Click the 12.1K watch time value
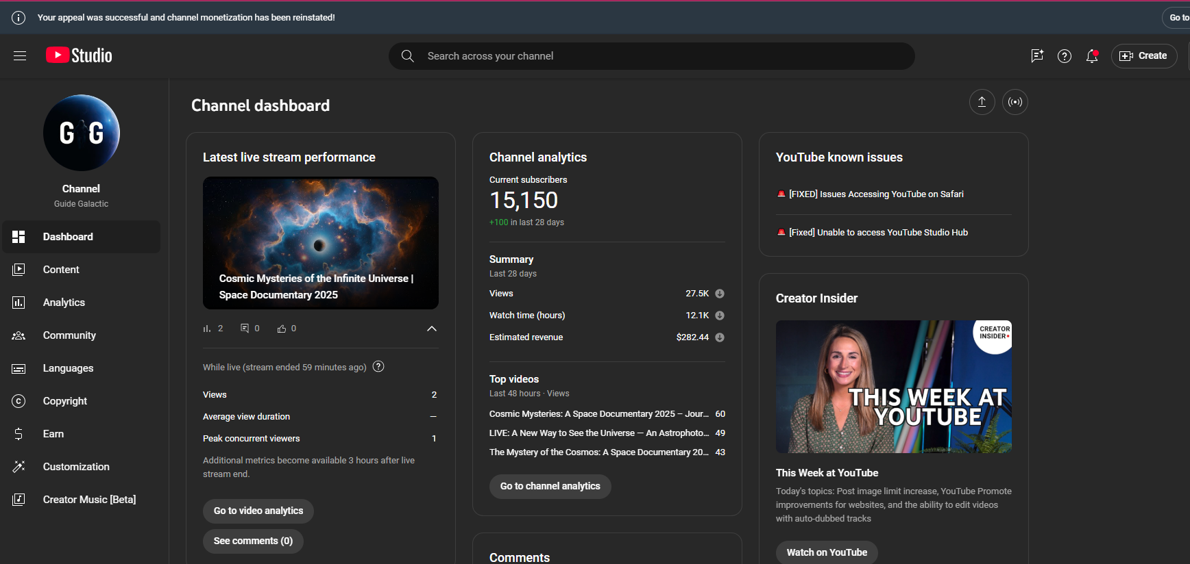 click(697, 316)
